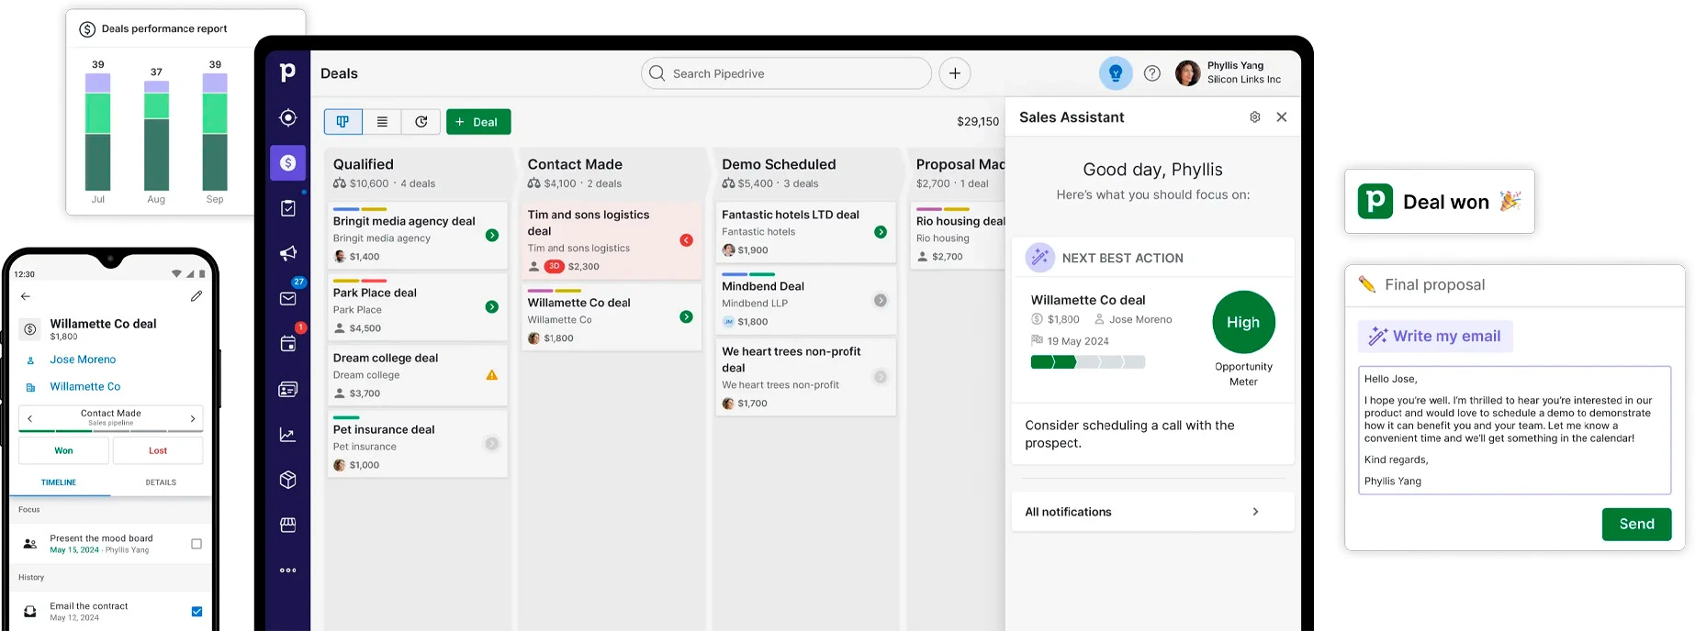The width and height of the screenshot is (1695, 631).
Task: Switch to pipeline kanban view
Action: point(342,121)
